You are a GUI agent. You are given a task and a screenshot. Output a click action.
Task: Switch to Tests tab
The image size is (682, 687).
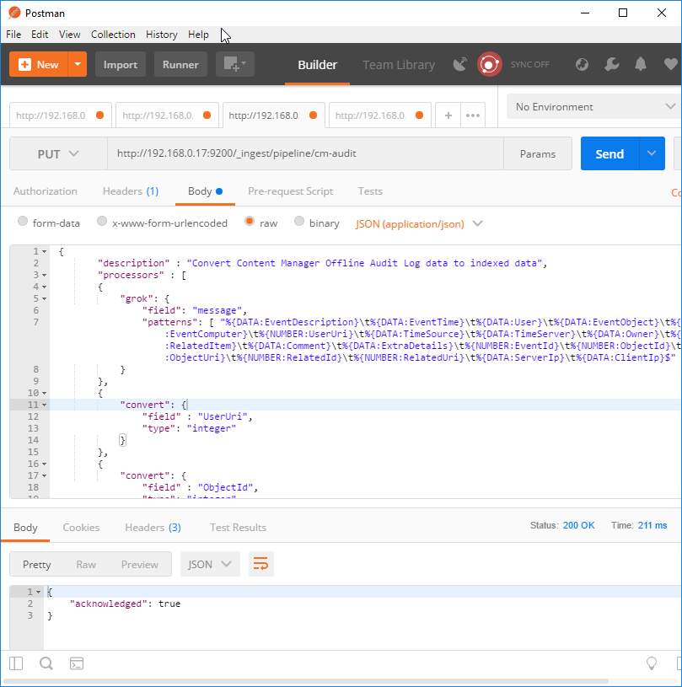pos(370,191)
